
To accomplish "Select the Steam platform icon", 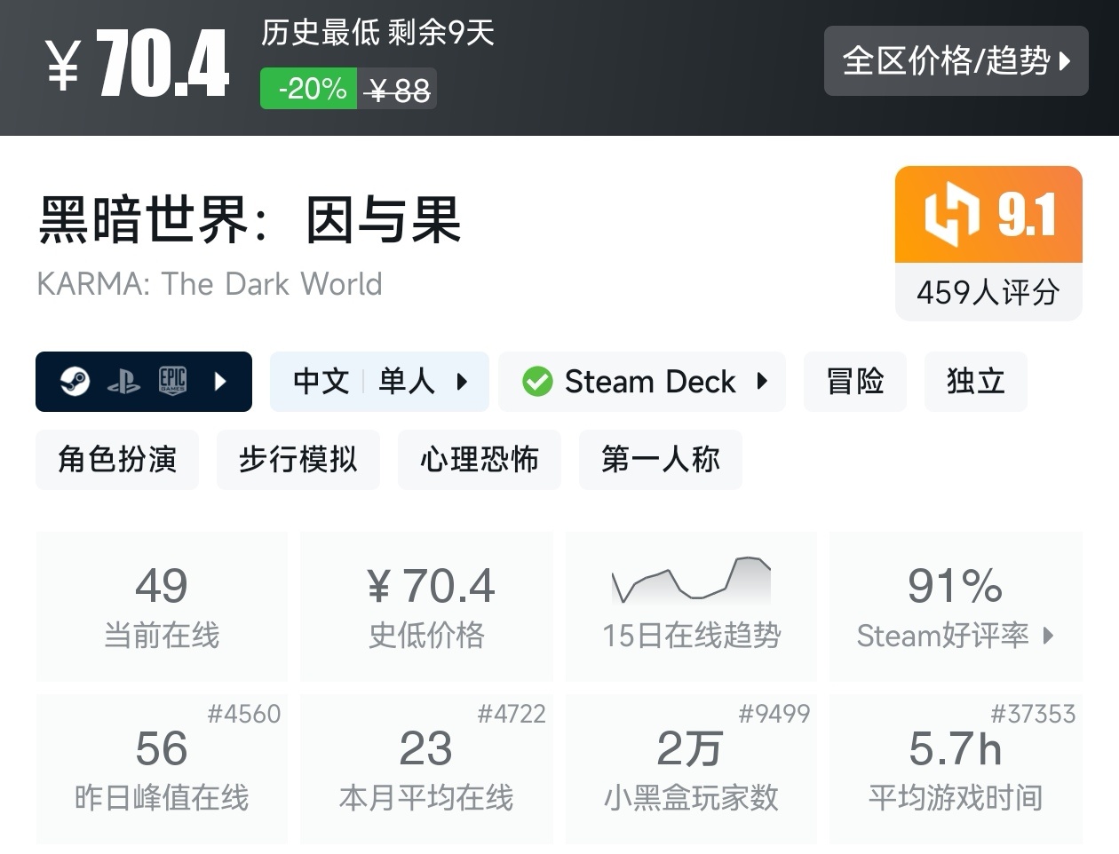I will click(x=75, y=382).
